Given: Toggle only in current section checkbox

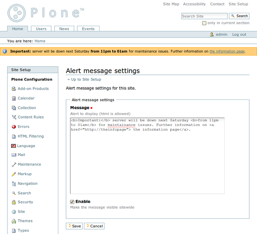Looking at the screenshot, I should (204, 23).
